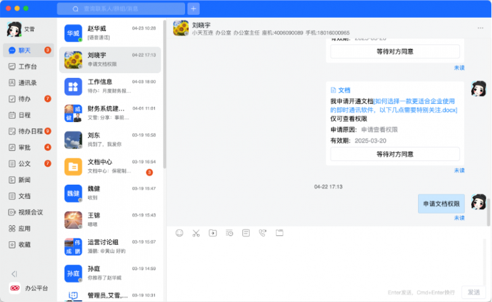Open 收藏 favorites in sidebar
Image resolution: width=492 pixels, height=302 pixels.
[25, 244]
